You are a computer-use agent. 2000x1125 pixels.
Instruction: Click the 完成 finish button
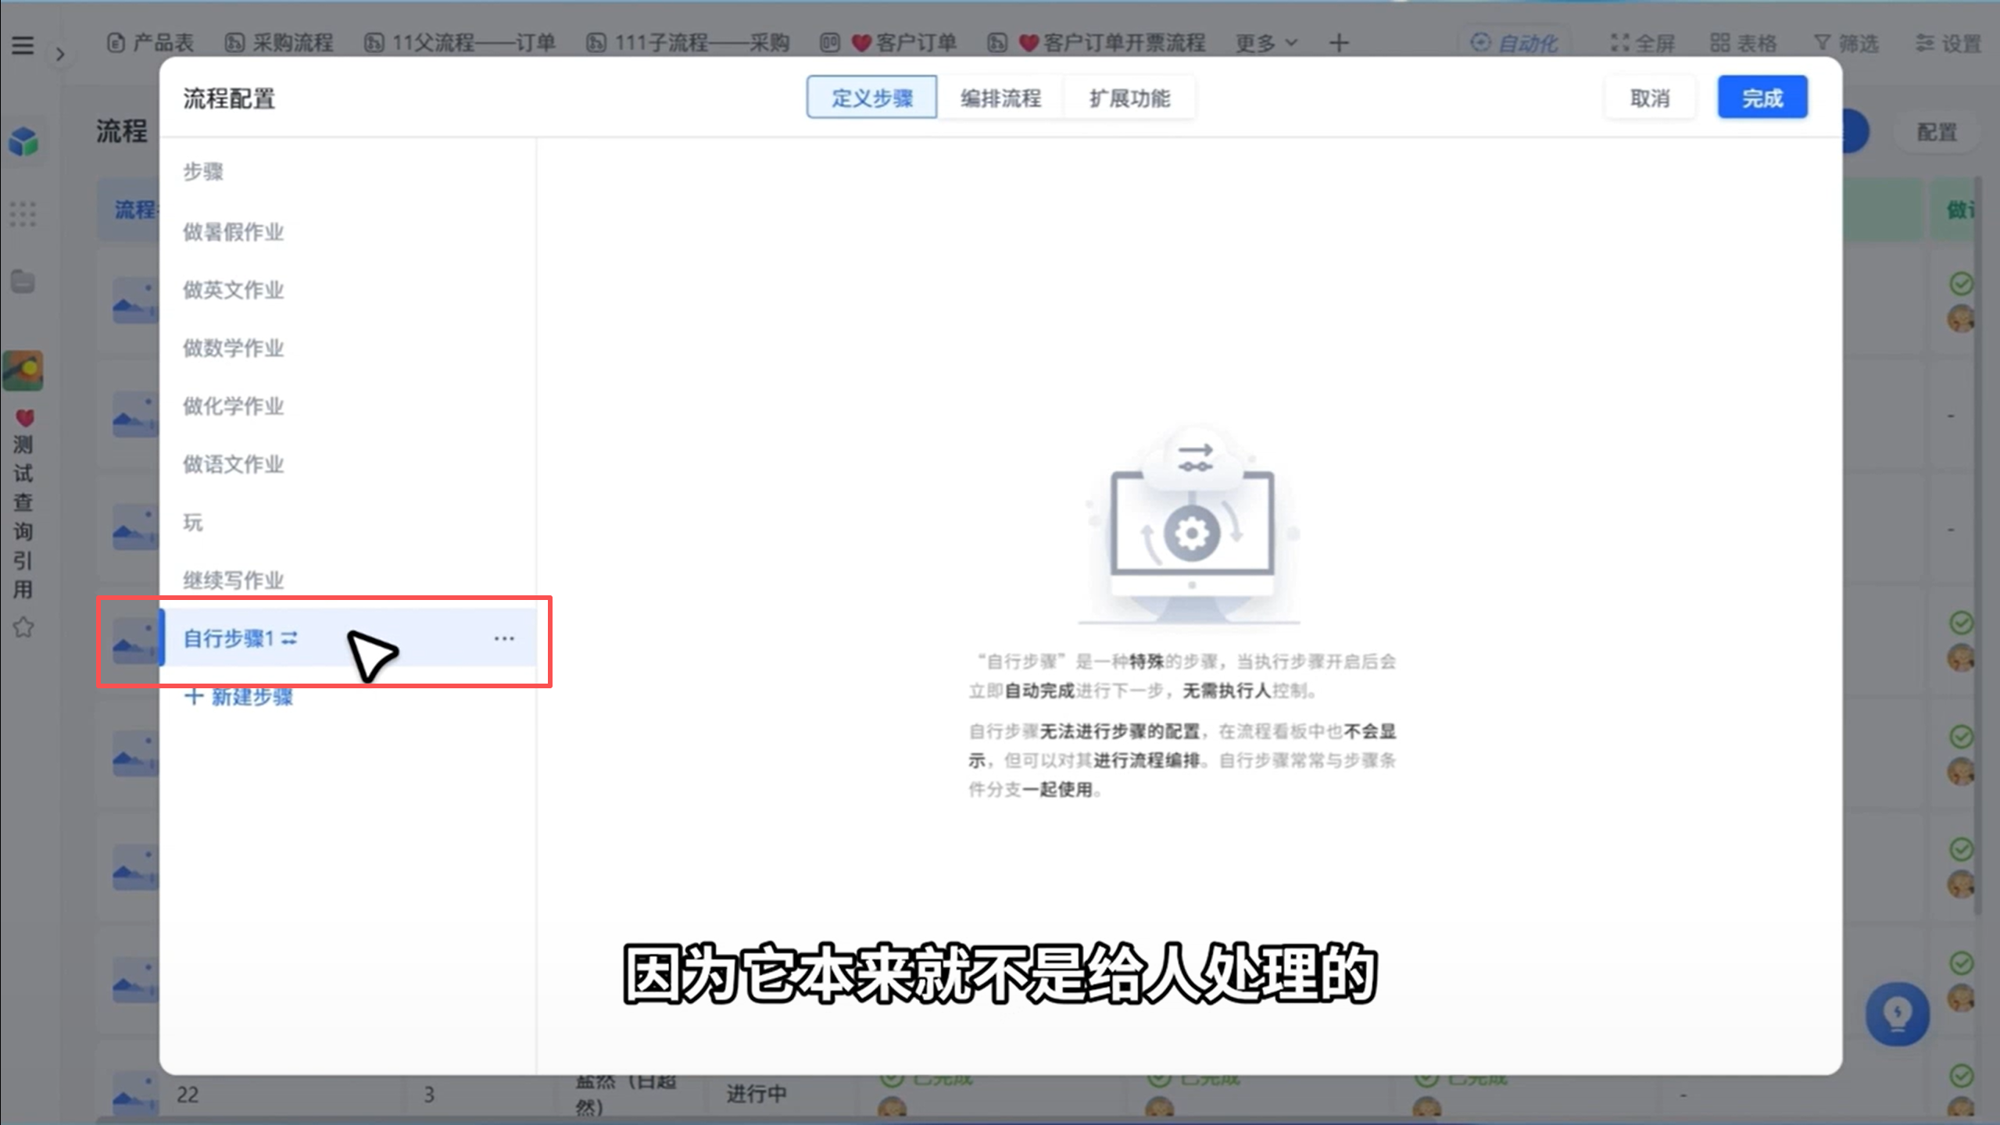point(1762,98)
